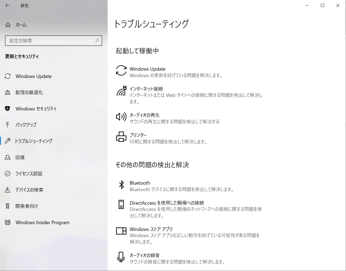346x271 pixels.
Task: Click the インターネット接続 network icon
Action: [x=121, y=91]
